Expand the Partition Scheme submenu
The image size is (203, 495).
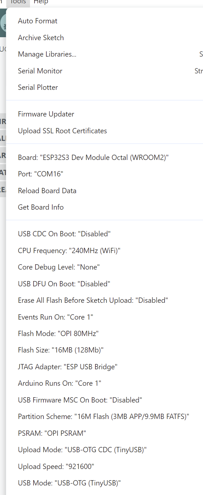coord(103,417)
